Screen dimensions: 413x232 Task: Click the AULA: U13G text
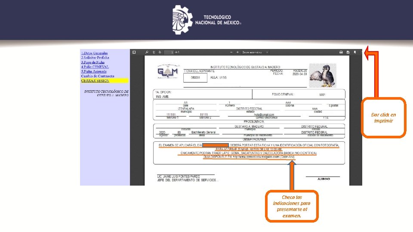pyautogui.click(x=218, y=78)
